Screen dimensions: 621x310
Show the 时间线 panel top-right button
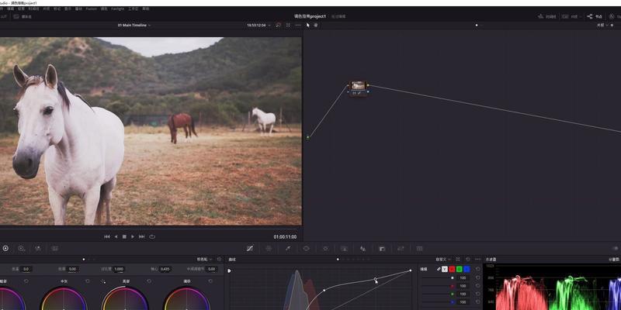(x=547, y=16)
